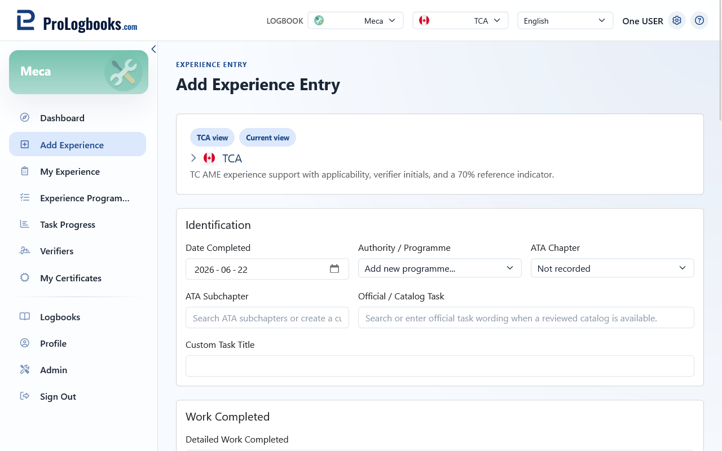This screenshot has width=722, height=451.
Task: Click the Identification section heading
Action: [218, 225]
